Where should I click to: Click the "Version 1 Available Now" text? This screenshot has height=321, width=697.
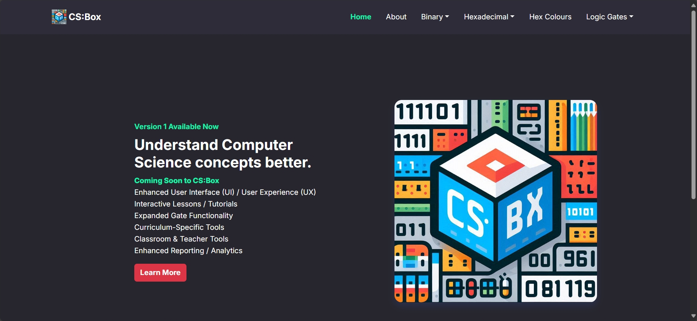[x=176, y=127]
